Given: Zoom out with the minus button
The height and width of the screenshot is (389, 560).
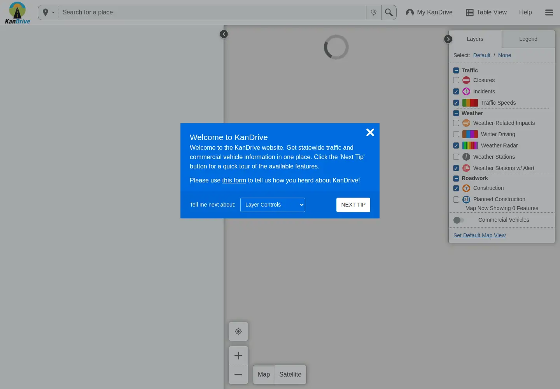Looking at the screenshot, I should pyautogui.click(x=238, y=375).
